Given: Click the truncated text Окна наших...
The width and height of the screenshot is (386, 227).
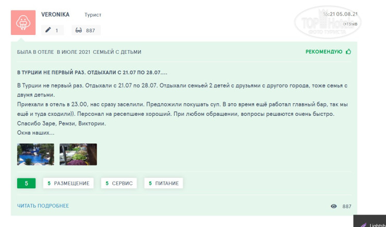Looking at the screenshot, I should 35,133.
